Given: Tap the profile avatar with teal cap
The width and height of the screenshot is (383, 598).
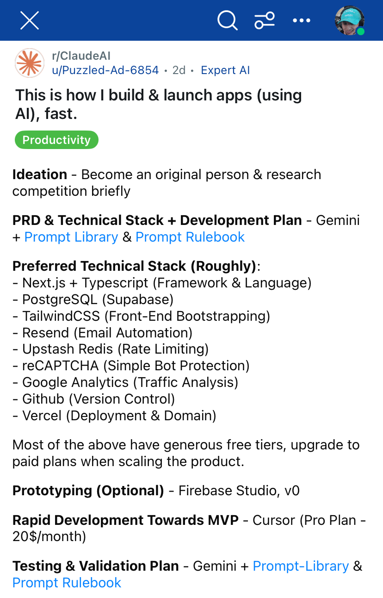Looking at the screenshot, I should tap(349, 20).
